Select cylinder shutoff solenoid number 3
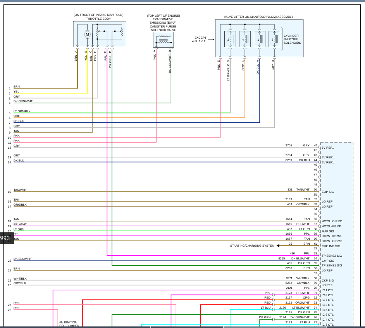Screen dimensions: 365x328 coord(274,39)
